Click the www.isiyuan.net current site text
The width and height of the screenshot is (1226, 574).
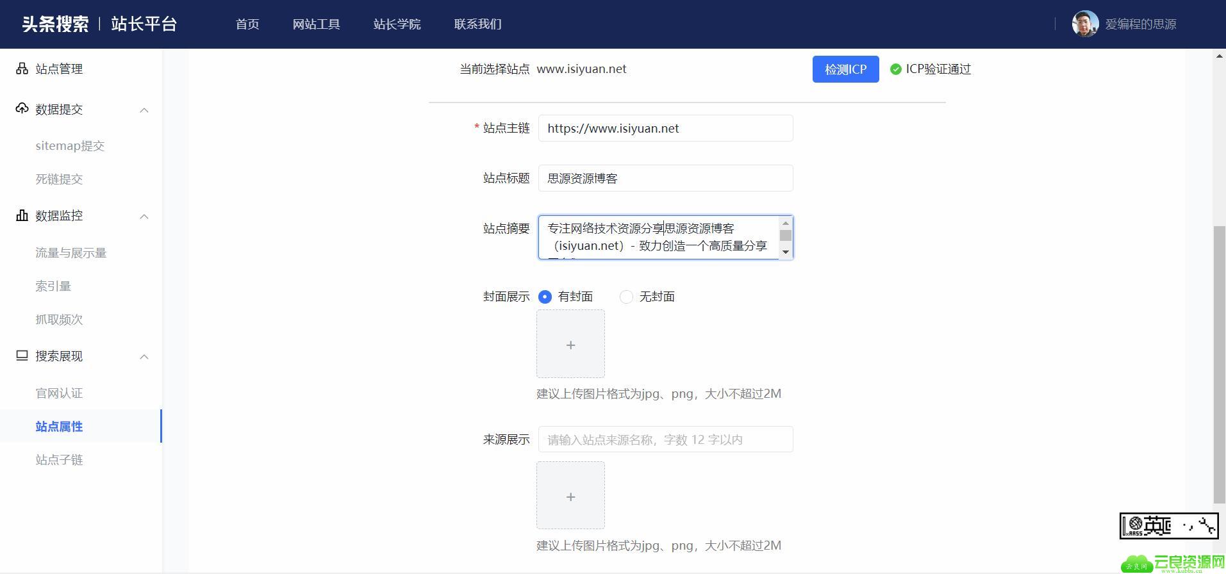tap(581, 69)
